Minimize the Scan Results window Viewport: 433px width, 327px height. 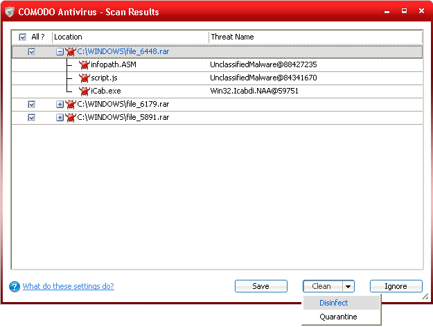tap(387, 12)
